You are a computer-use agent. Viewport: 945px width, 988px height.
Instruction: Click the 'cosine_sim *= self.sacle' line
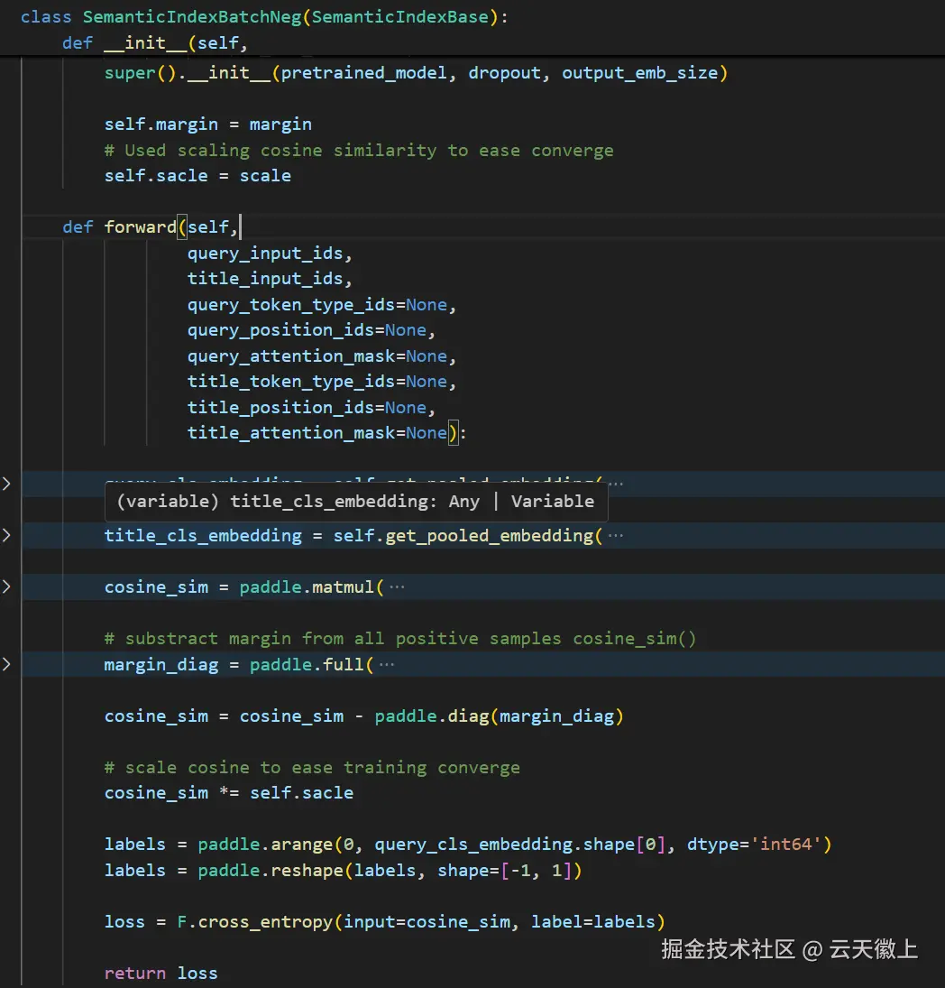(228, 793)
